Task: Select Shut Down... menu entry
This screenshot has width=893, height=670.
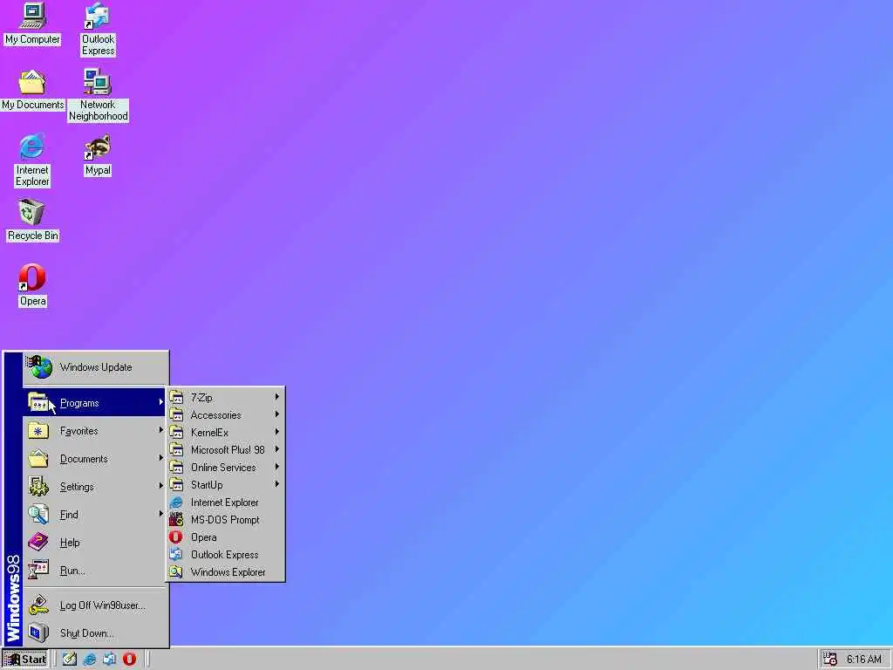Action: pyautogui.click(x=95, y=633)
